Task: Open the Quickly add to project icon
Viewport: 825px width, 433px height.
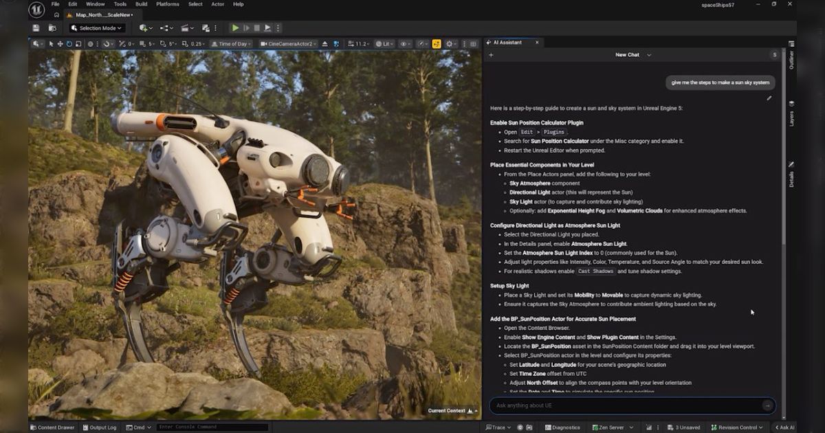Action: (144, 28)
